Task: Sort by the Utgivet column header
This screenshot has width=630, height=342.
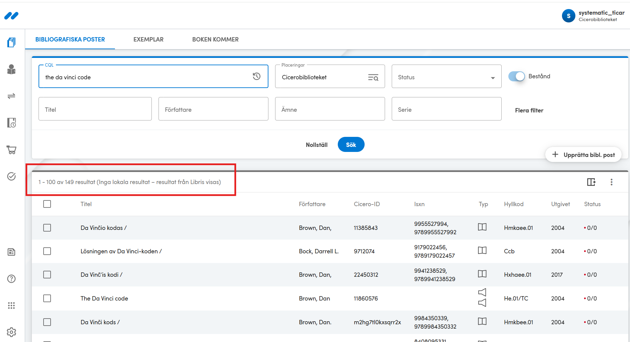Action: pos(561,204)
